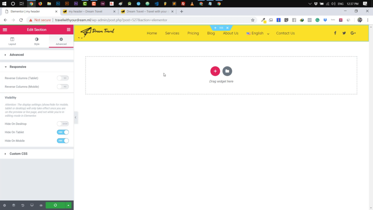Open the Windows notification center
The height and width of the screenshot is (210, 373).
[x=365, y=4]
